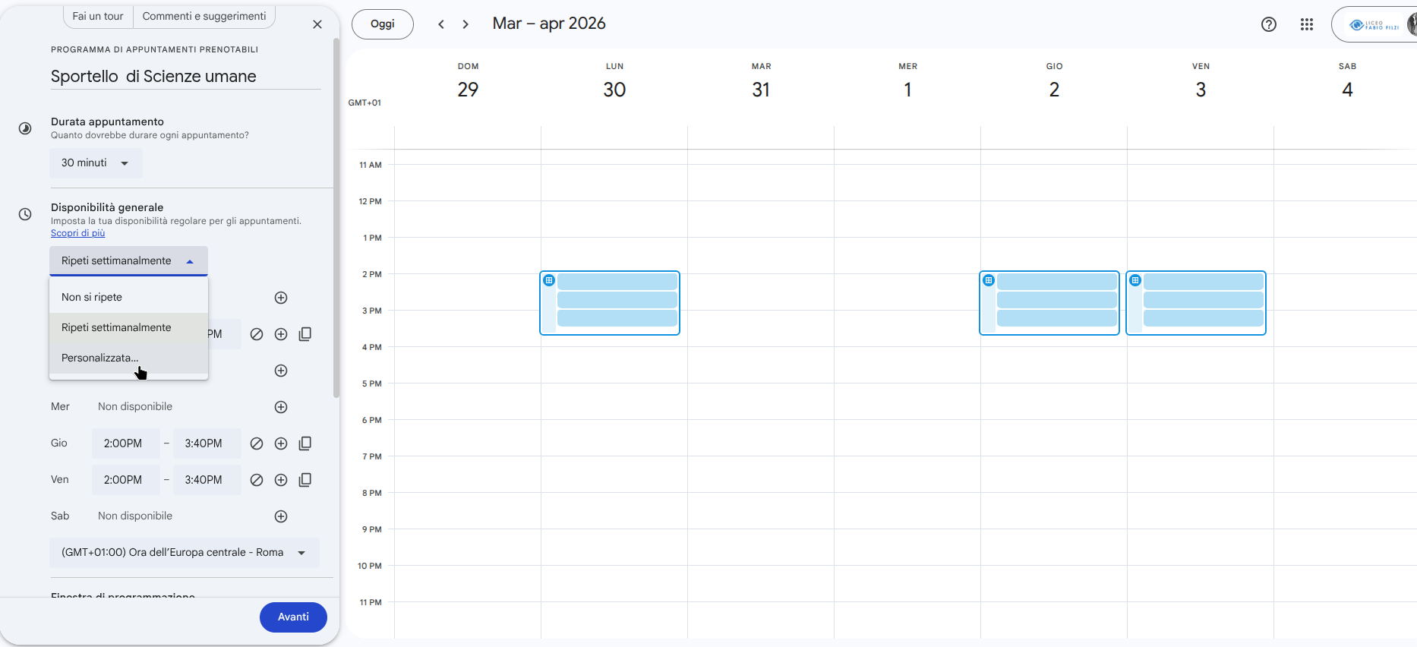Edit Thursday (Gio) start time 2:00PM
Image resolution: width=1417 pixels, height=647 pixels.
(x=126, y=443)
